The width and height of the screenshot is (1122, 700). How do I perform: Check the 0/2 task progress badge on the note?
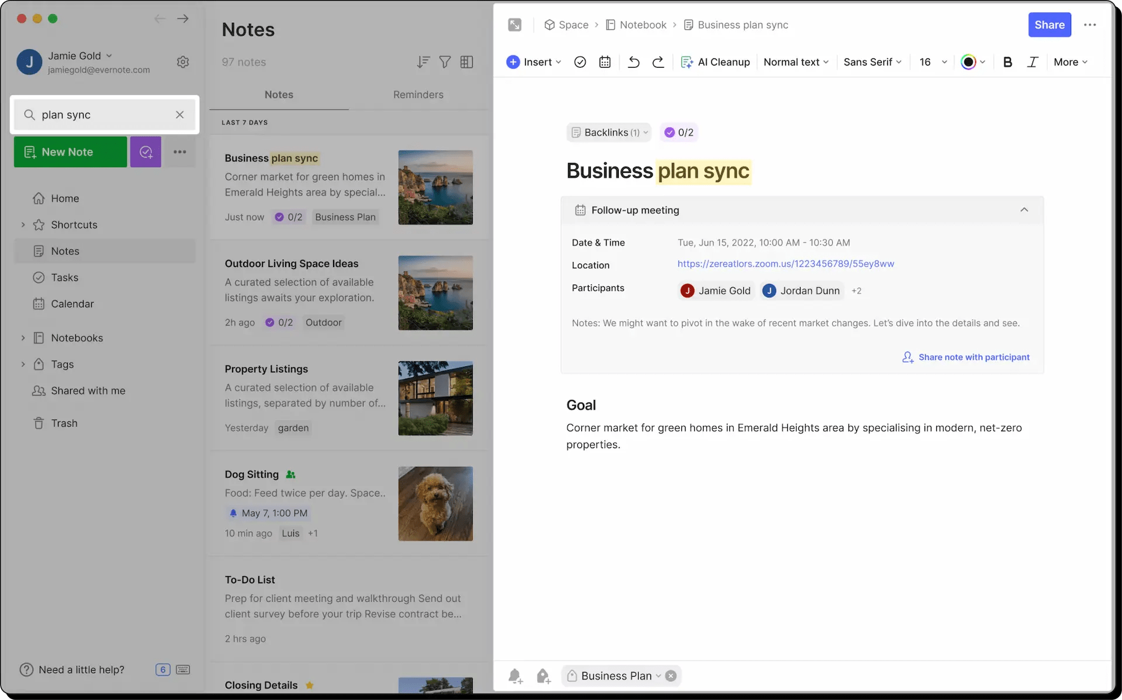click(678, 132)
